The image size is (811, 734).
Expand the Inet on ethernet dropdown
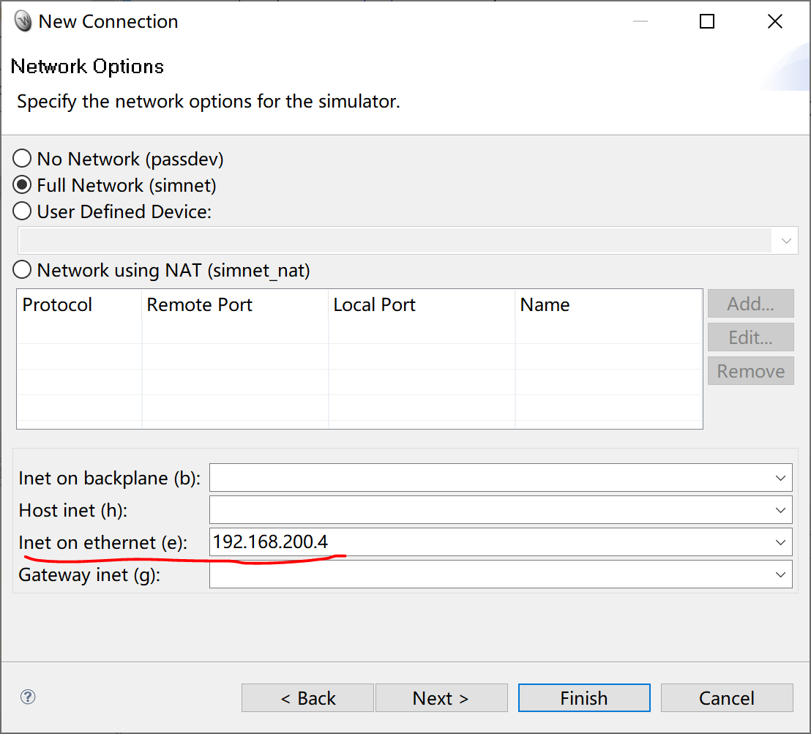coord(782,542)
